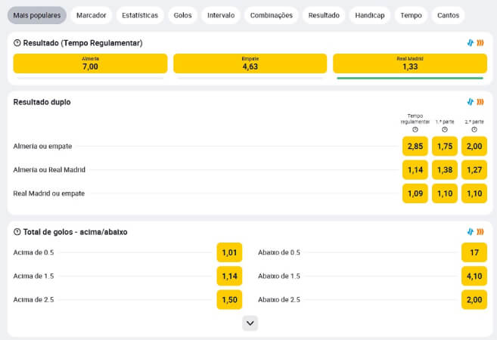Click green probability bar under Real Madrid
The image size is (497, 340).
point(410,78)
